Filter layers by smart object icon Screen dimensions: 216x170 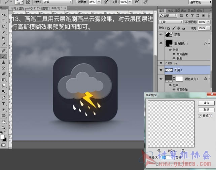[x=203, y=15]
